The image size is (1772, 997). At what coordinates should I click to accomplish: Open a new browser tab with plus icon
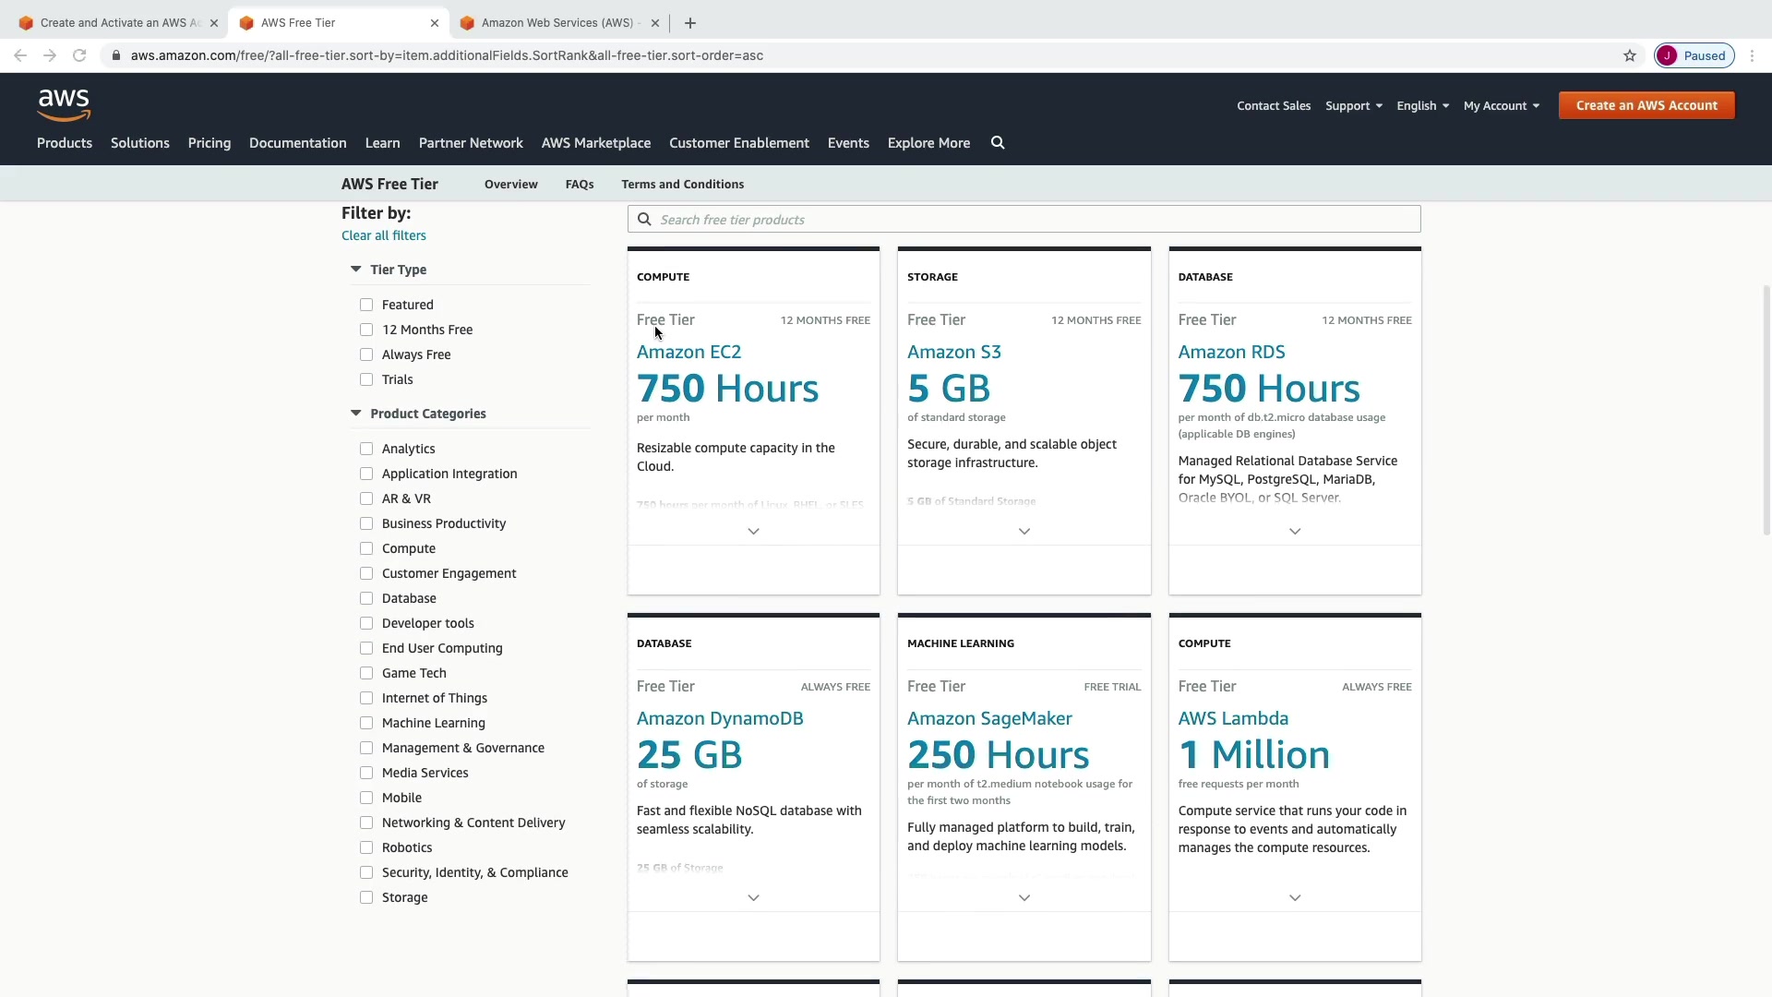point(690,23)
